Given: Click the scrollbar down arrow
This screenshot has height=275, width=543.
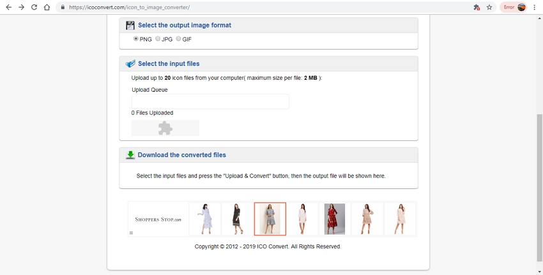Looking at the screenshot, I should [x=539, y=271].
